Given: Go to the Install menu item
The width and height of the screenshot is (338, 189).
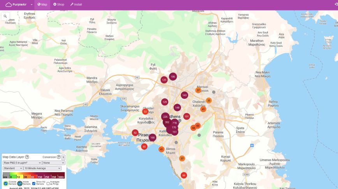Looking at the screenshot, I should click(76, 5).
